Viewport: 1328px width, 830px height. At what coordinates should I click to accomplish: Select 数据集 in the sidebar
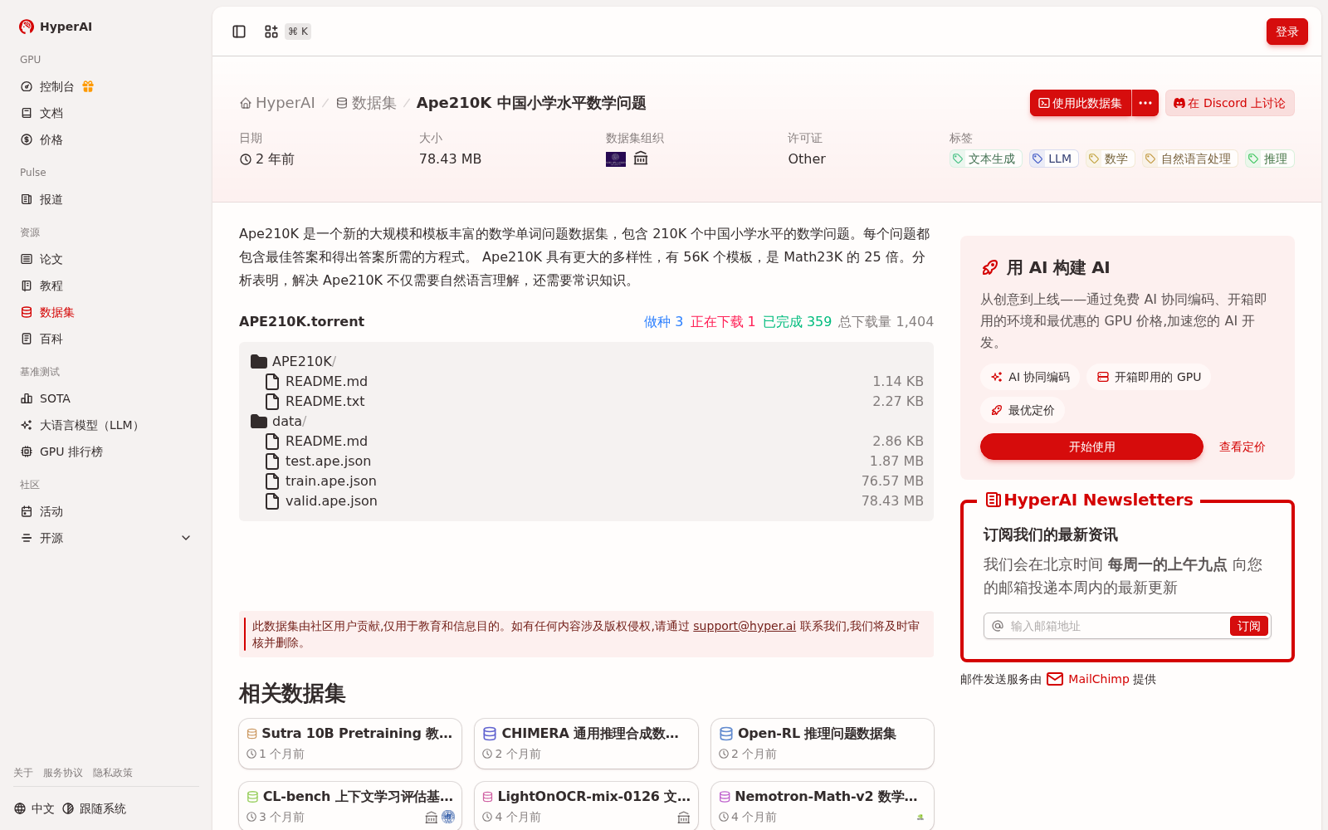pos(106,312)
